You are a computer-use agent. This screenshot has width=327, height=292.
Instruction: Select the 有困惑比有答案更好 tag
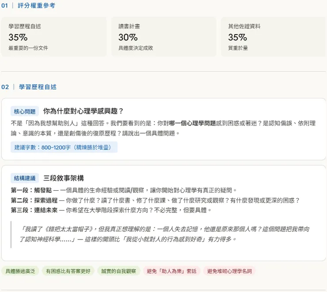pyautogui.click(x=69, y=271)
